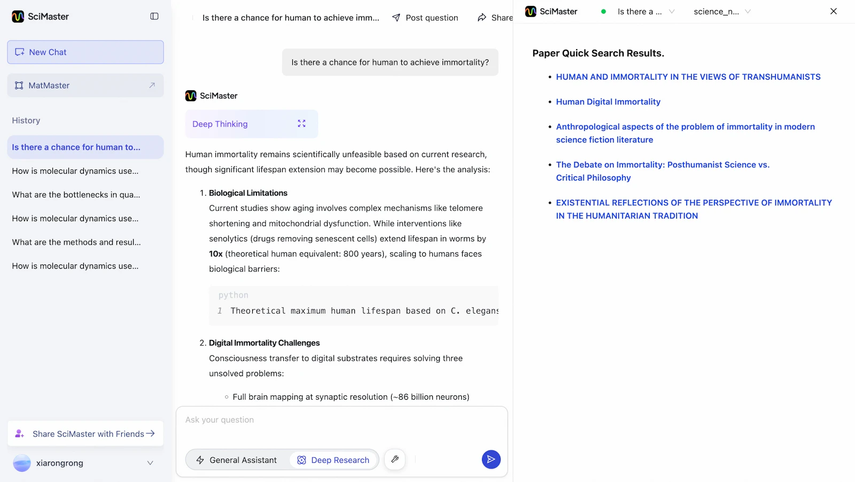Switch to General Assistant mode
The height and width of the screenshot is (482, 855).
237,460
